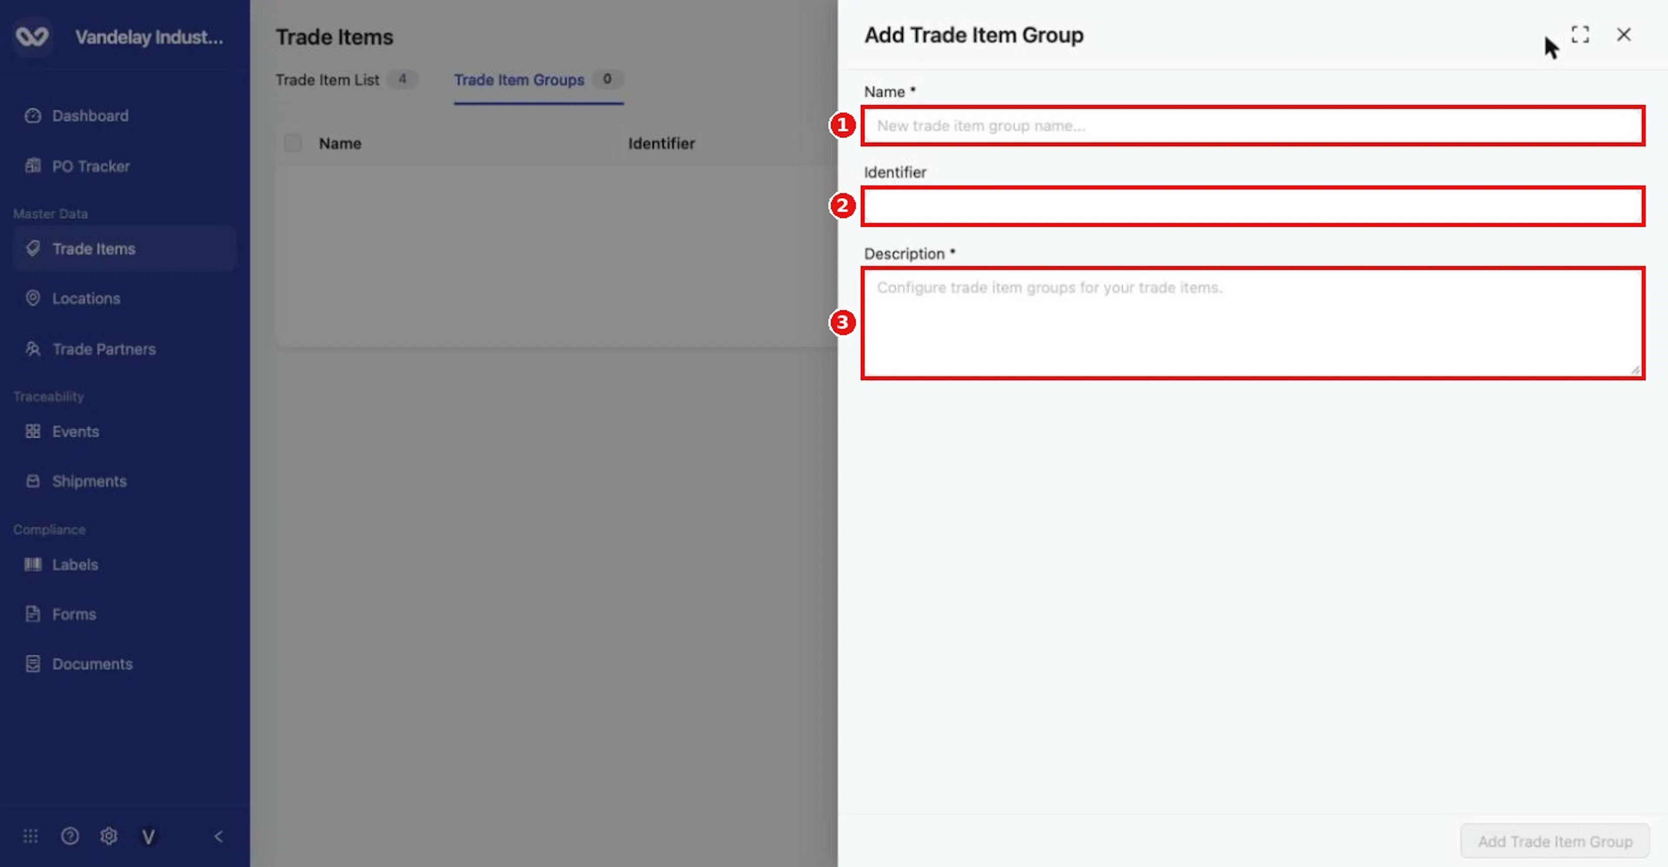
Task: Open the apps grid icon at the bottom of the sidebar
Action: click(30, 837)
